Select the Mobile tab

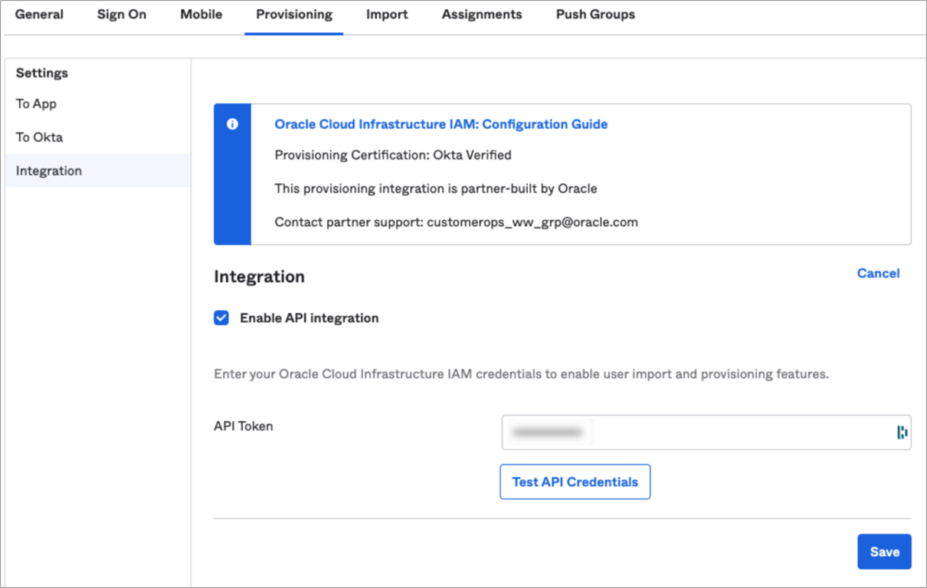[x=200, y=14]
